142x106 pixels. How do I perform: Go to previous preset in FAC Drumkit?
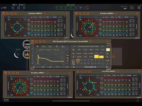pos(74,46)
